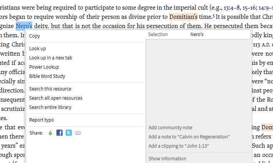Select Look up in the menu
The width and height of the screenshot is (273, 163).
pos(38,49)
